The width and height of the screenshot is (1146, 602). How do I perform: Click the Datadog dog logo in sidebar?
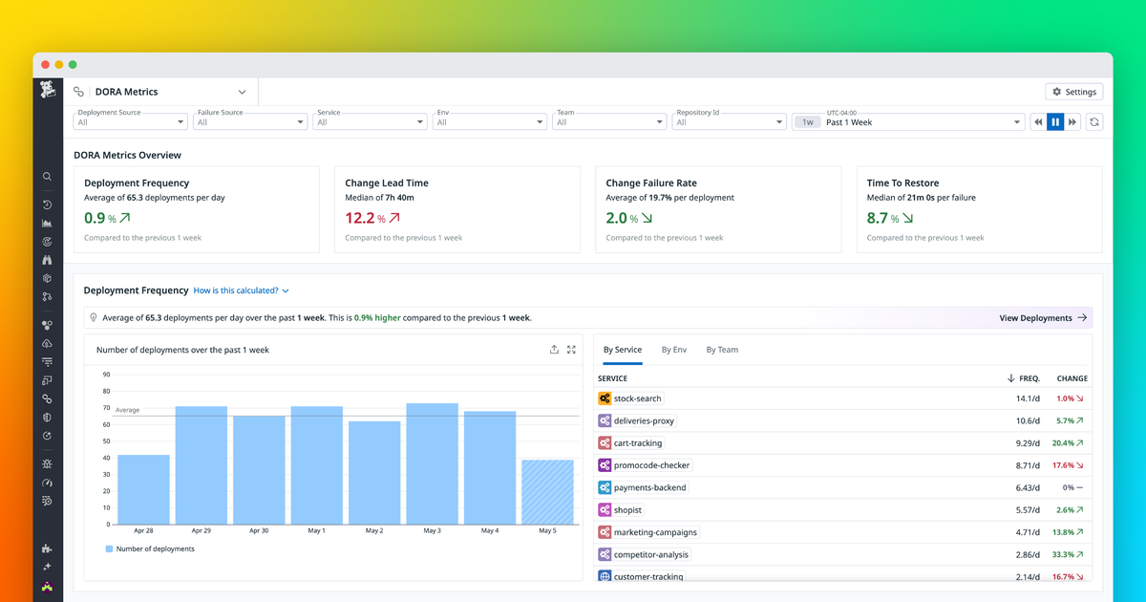[48, 90]
